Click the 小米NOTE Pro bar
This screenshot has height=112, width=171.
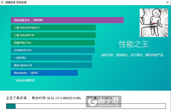53,50
